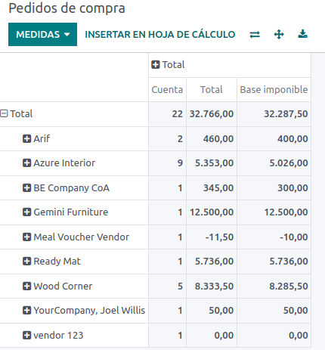The image size is (325, 350).
Task: Sort by the Cuenta column header
Action: [167, 90]
